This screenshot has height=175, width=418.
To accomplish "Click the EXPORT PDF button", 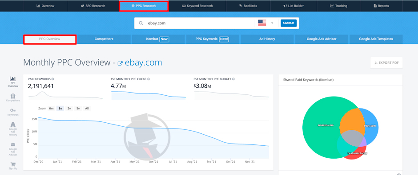I will pos(386,62).
